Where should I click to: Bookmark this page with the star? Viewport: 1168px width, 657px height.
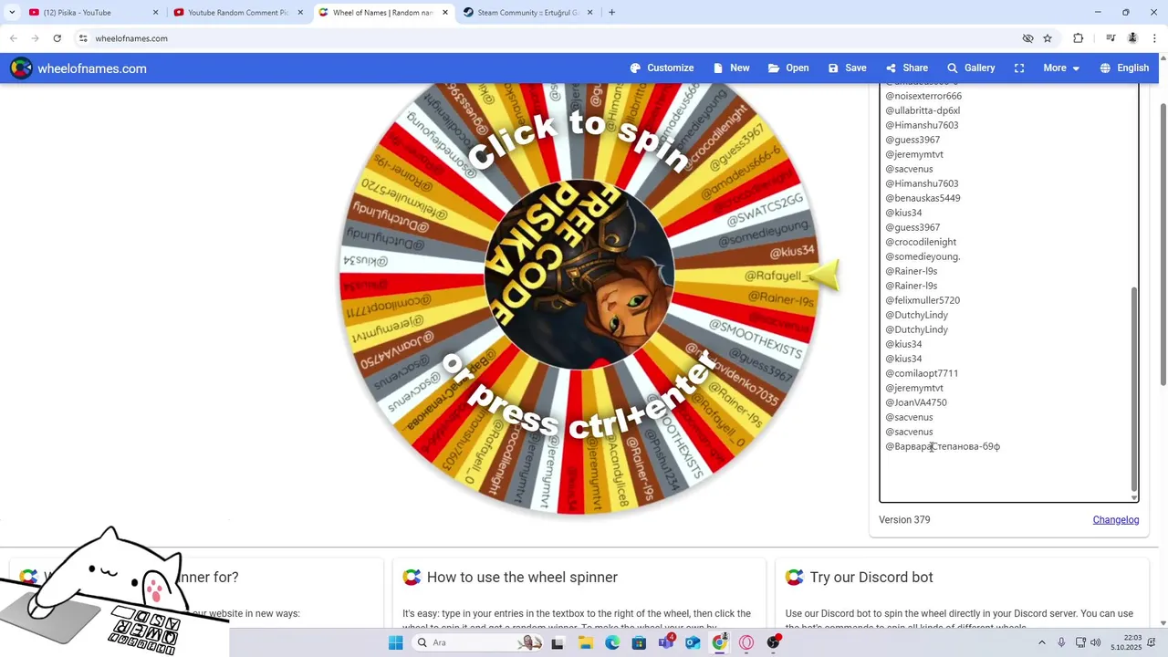[x=1048, y=38]
